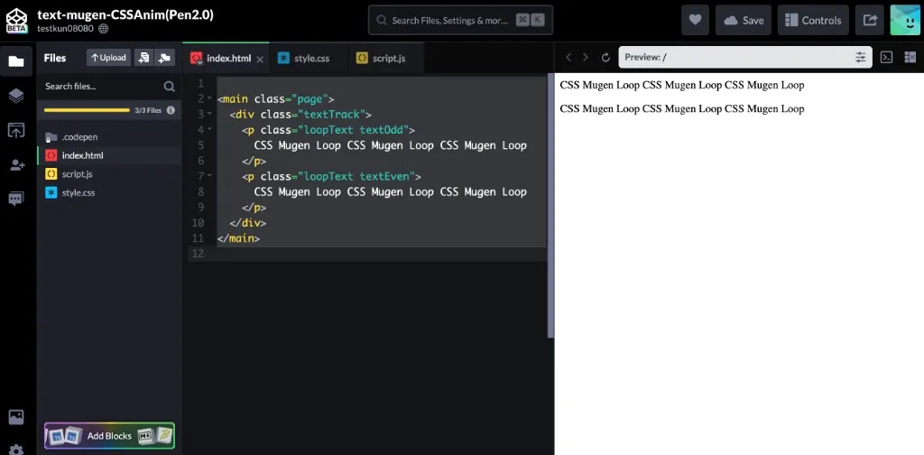Open the assets image sidebar icon
The width and height of the screenshot is (924, 455).
pos(16,417)
